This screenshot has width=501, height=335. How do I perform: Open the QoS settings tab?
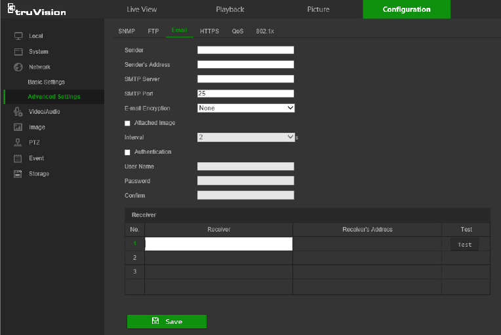[x=238, y=31]
